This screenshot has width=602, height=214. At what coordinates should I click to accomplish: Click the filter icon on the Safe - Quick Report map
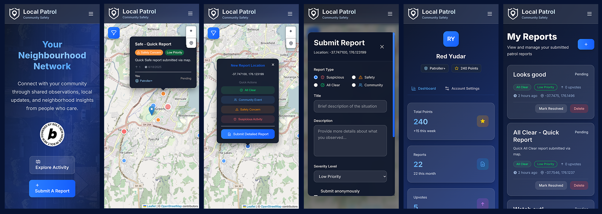(x=114, y=33)
